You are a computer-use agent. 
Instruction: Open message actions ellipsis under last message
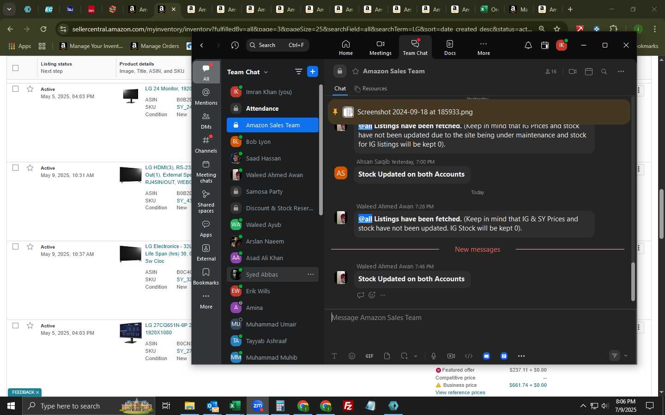[383, 295]
